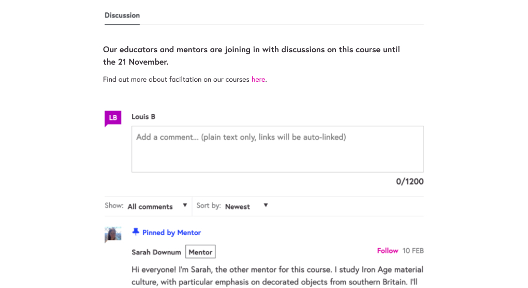Screen dimensions: 528x288
Task: Open the Discussion tab
Action: coord(122,16)
